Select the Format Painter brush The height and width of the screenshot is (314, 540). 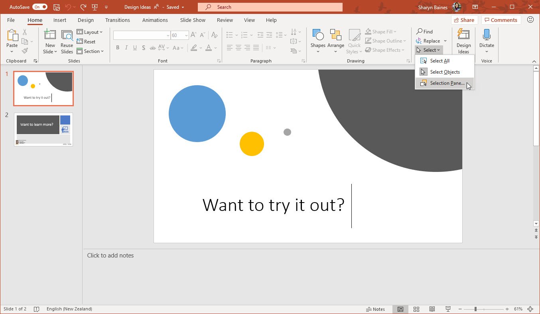pos(25,51)
